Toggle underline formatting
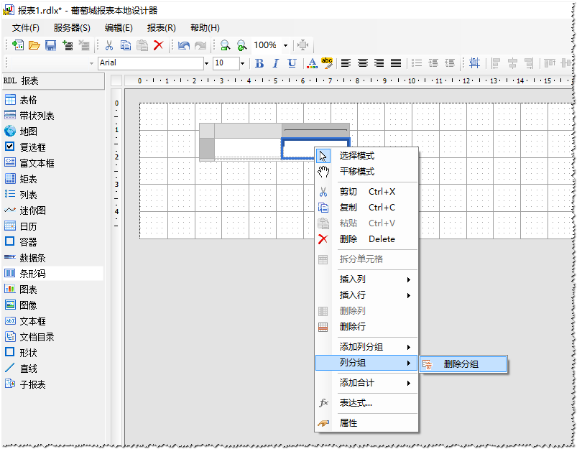 (x=292, y=63)
